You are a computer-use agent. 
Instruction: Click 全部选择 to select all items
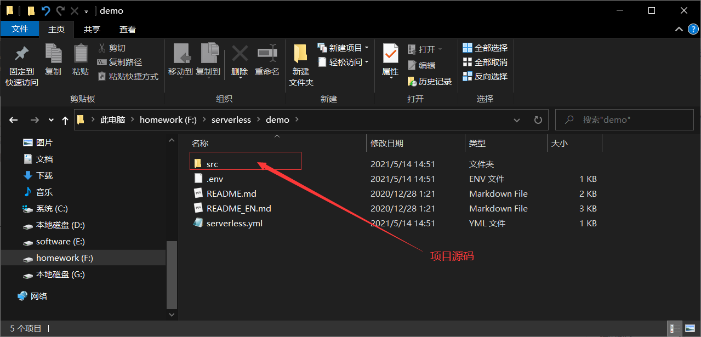pyautogui.click(x=486, y=47)
